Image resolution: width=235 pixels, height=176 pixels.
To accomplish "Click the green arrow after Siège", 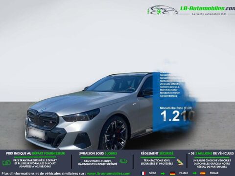I will tap(163, 173).
